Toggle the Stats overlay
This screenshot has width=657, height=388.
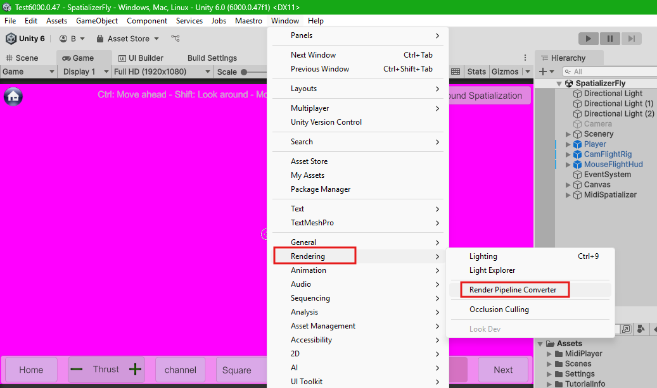tap(476, 72)
